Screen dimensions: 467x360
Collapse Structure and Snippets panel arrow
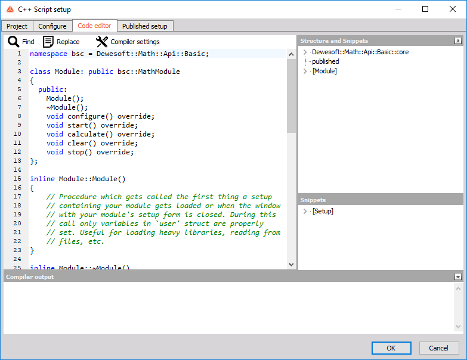point(458,41)
